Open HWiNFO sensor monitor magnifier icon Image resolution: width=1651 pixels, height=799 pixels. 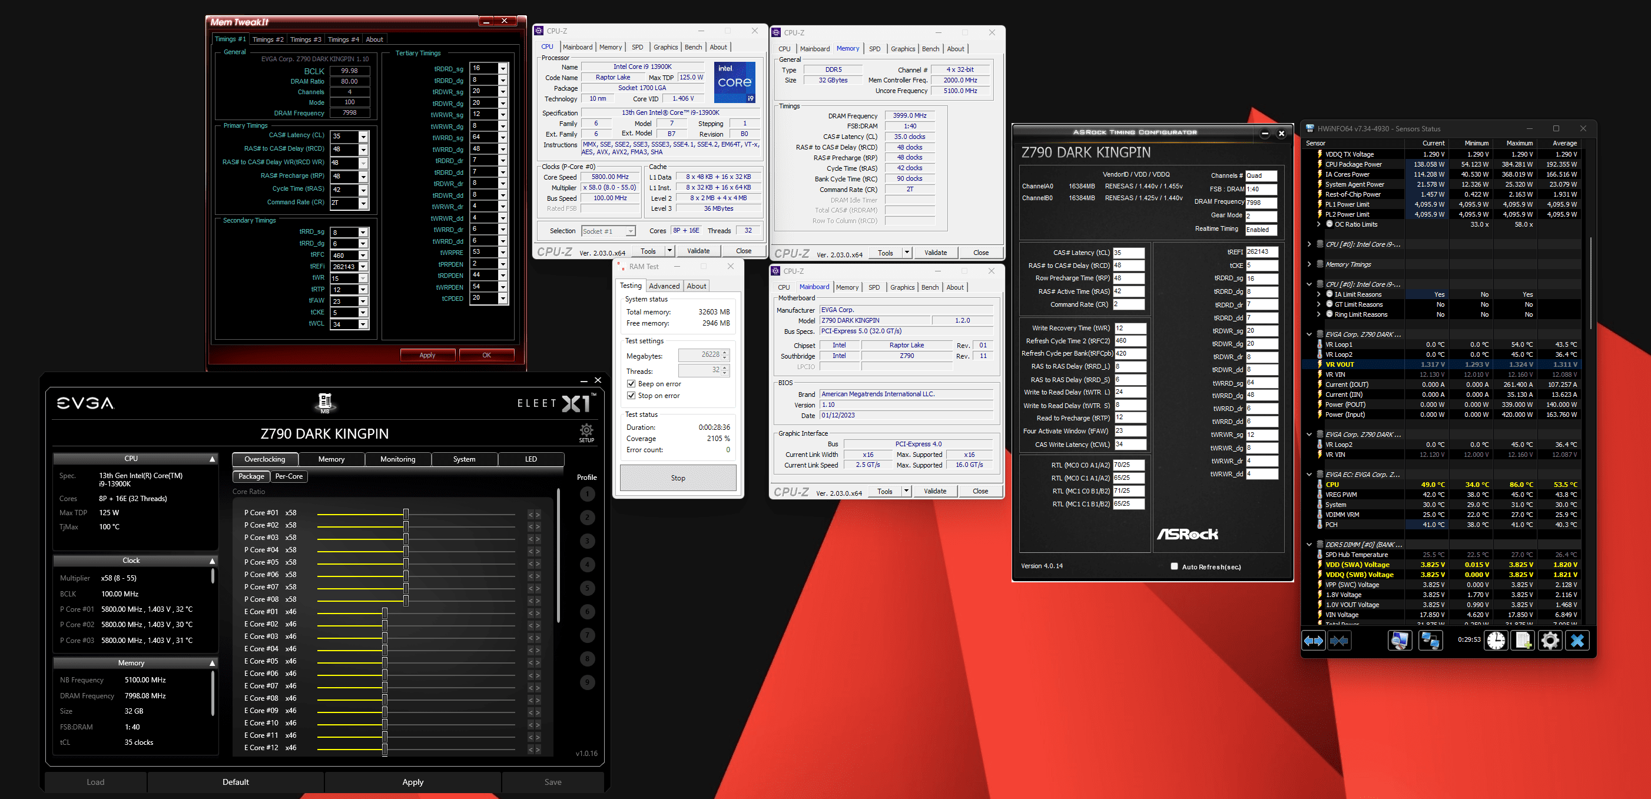coord(1400,640)
